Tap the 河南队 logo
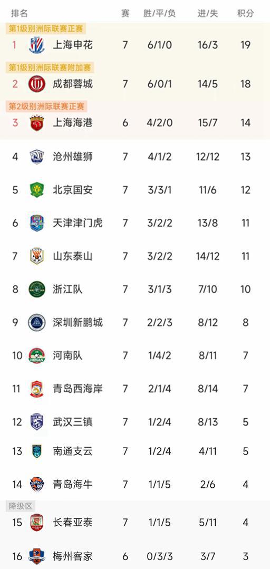This screenshot has height=569, width=270. coord(37,355)
